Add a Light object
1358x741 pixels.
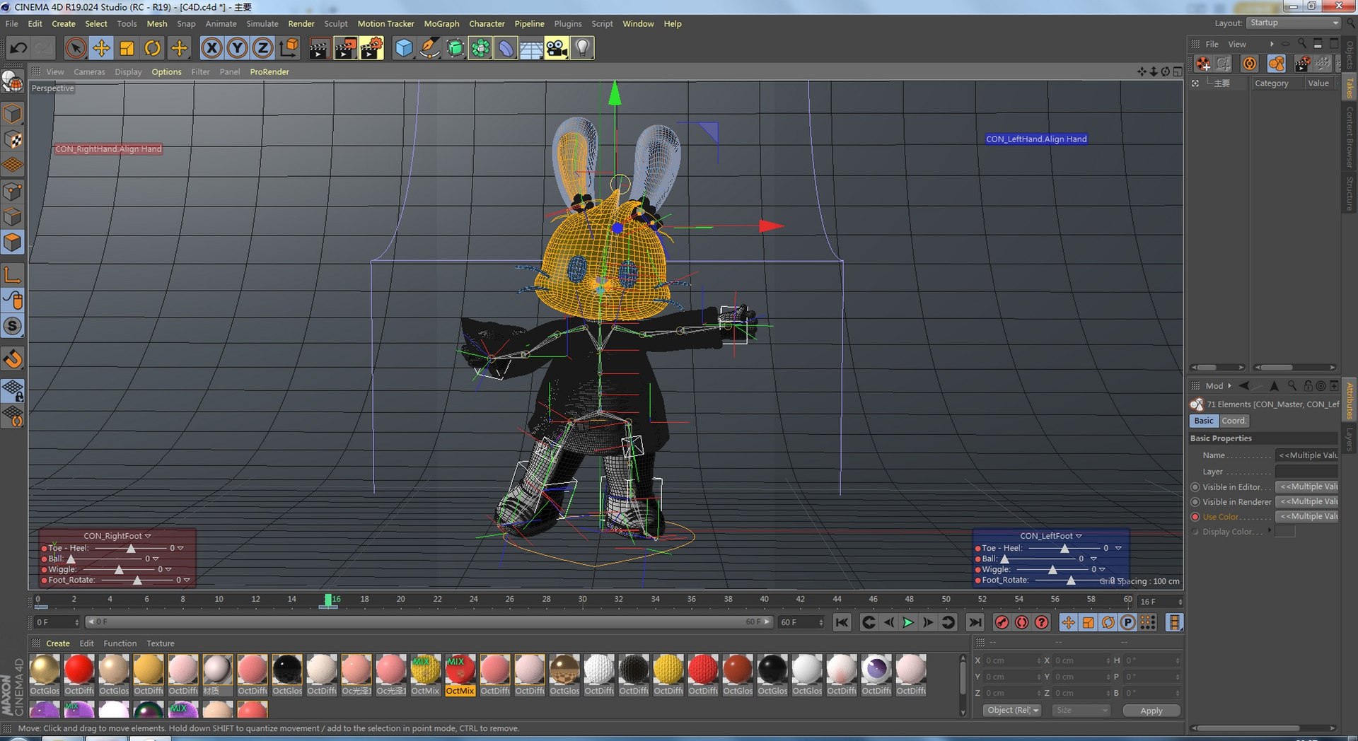point(582,48)
